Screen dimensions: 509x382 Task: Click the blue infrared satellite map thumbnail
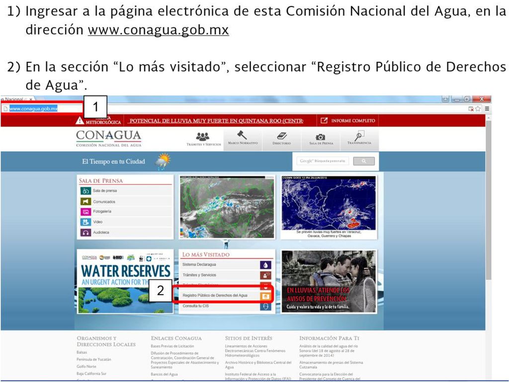click(329, 203)
